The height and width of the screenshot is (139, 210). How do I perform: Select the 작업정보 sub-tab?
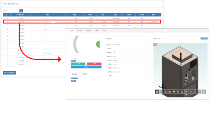[x=85, y=74]
